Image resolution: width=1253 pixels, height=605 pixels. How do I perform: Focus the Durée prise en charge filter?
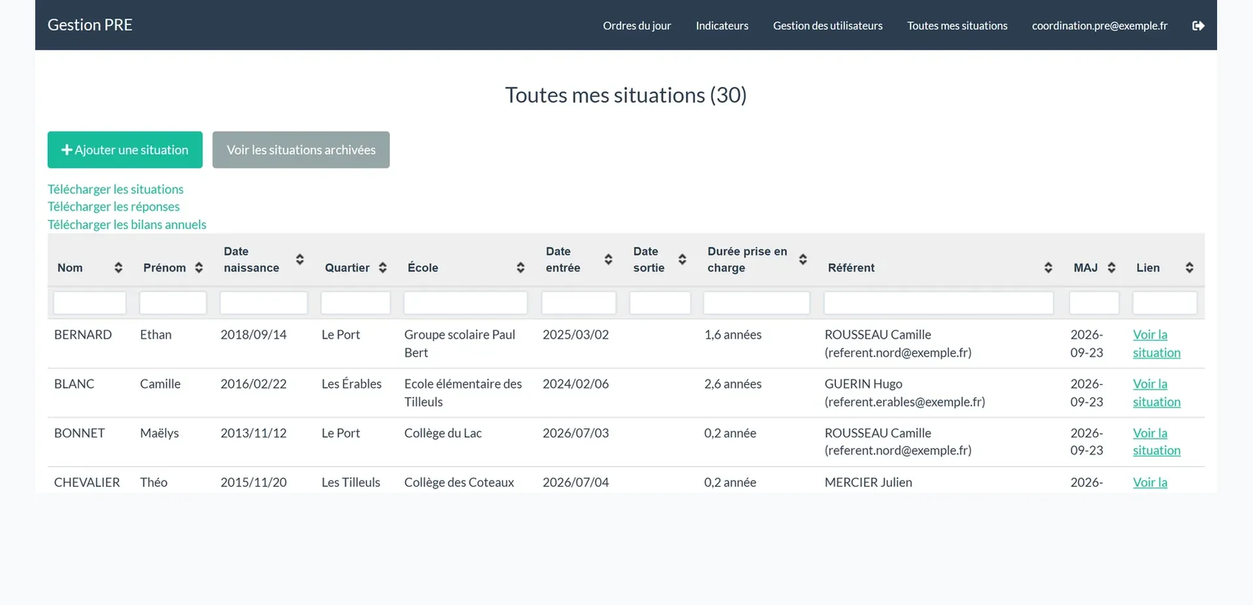pyautogui.click(x=756, y=303)
